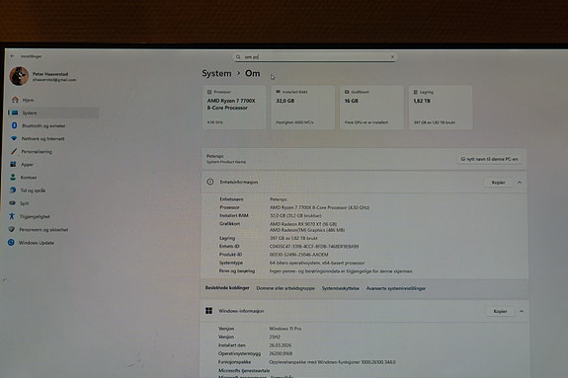Open the Prosessor AMD Ryzen 7 card

click(234, 108)
